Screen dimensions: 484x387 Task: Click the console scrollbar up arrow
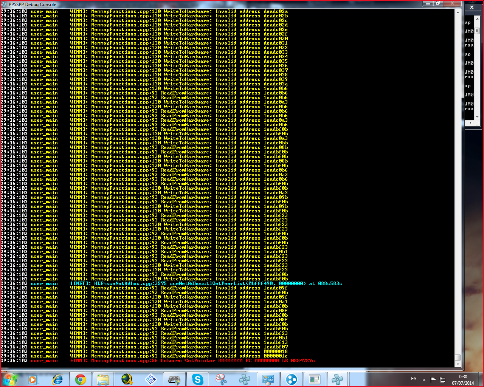458,12
